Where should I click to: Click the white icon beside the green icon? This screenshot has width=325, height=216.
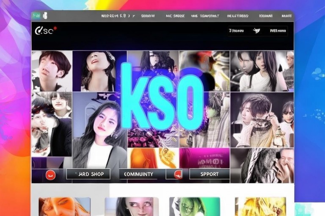[45, 16]
